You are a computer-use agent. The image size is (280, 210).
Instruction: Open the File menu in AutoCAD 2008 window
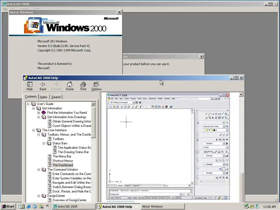tap(5, 9)
